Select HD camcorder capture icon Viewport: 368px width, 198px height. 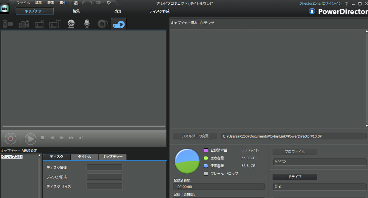tap(24, 24)
